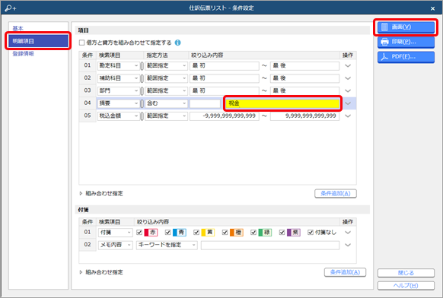Click the clip icon in condition row 02

pos(142,78)
